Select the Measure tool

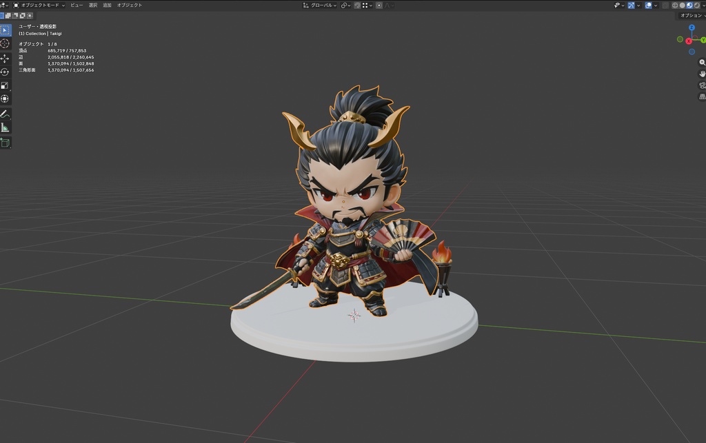[5, 127]
